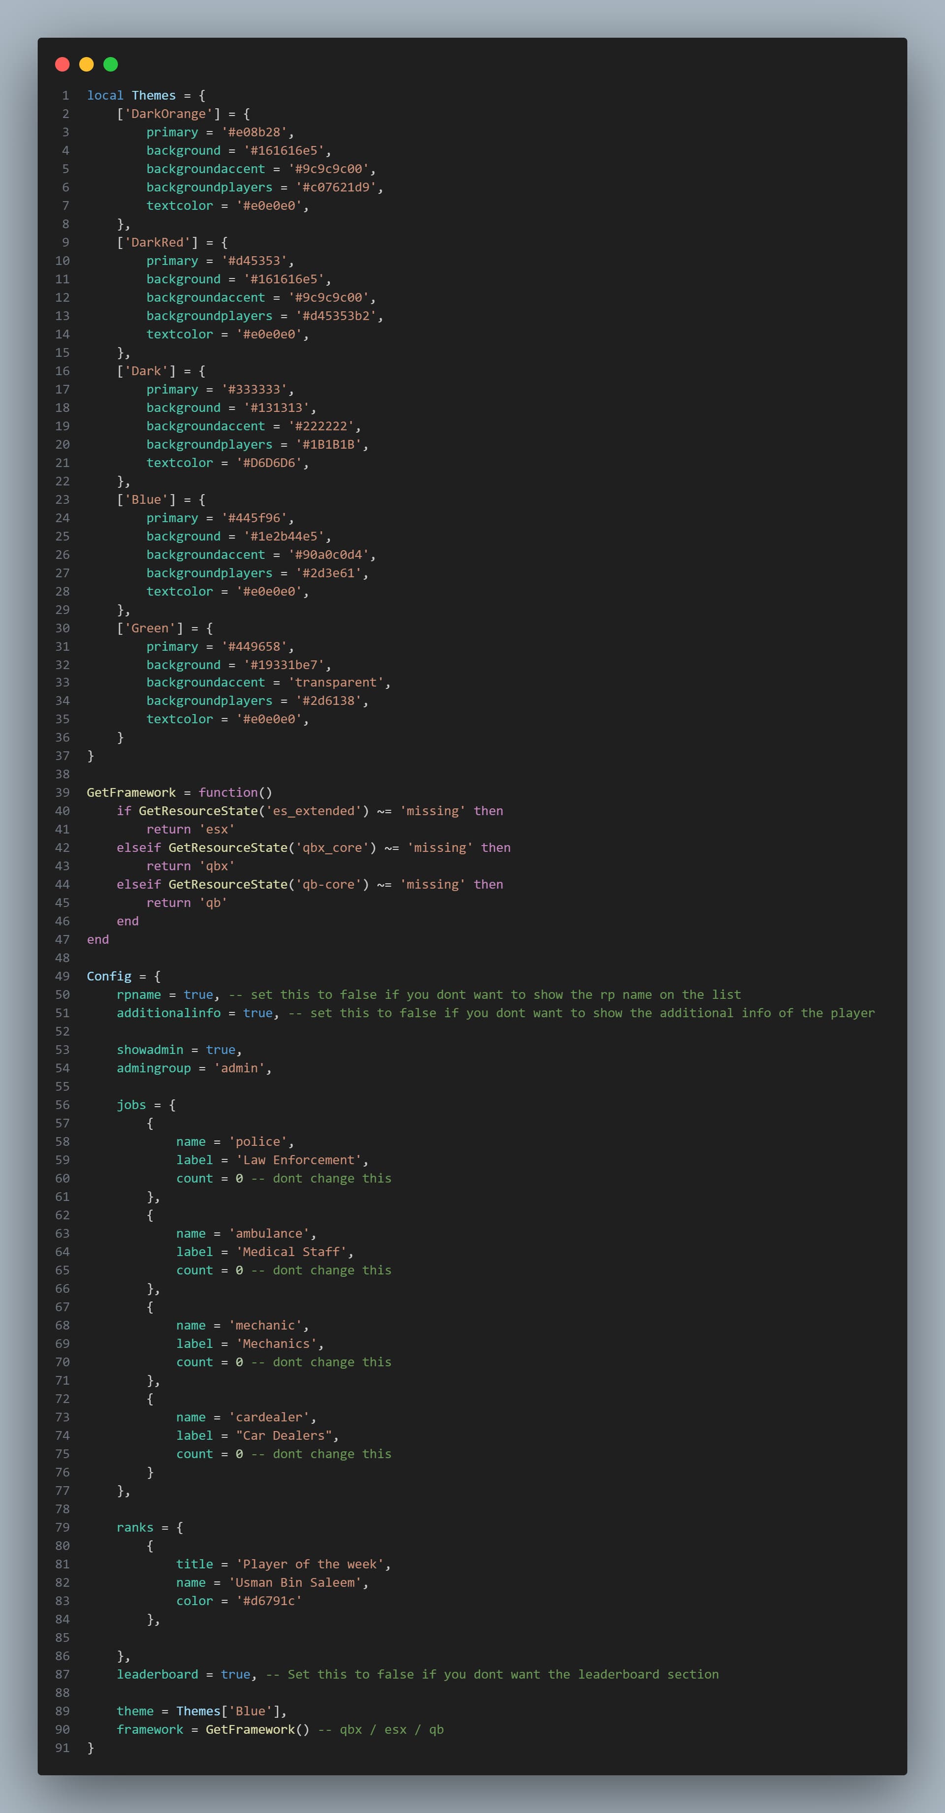Image resolution: width=945 pixels, height=1813 pixels.
Task: Click the return 'qbx' string
Action: 217,866
